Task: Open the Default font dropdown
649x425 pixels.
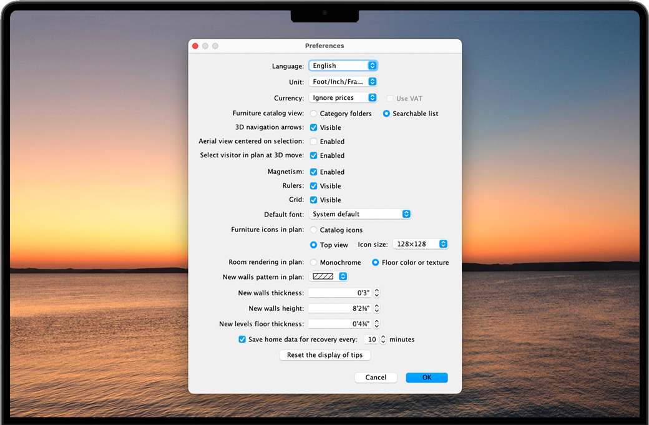Action: [360, 214]
